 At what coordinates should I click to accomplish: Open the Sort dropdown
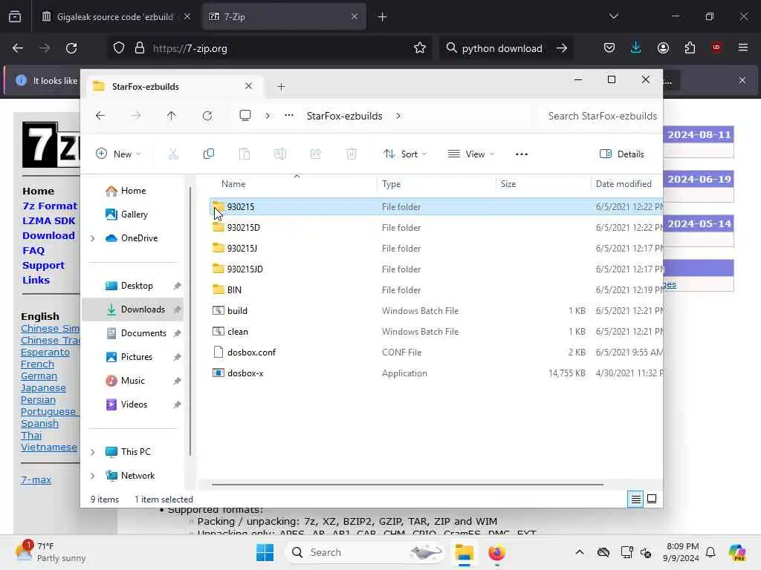(405, 154)
